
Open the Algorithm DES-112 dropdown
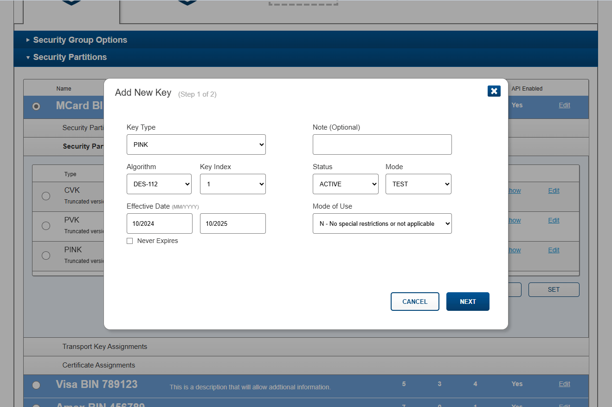(159, 184)
